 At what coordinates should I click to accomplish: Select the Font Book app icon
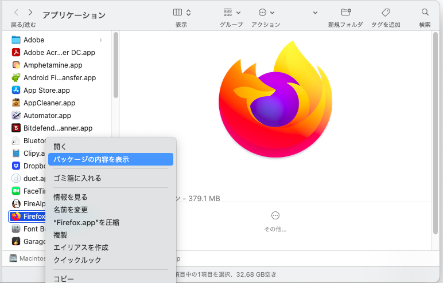pos(16,229)
